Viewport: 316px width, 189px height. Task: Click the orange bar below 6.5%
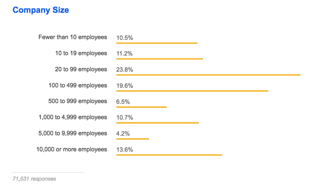pos(141,107)
